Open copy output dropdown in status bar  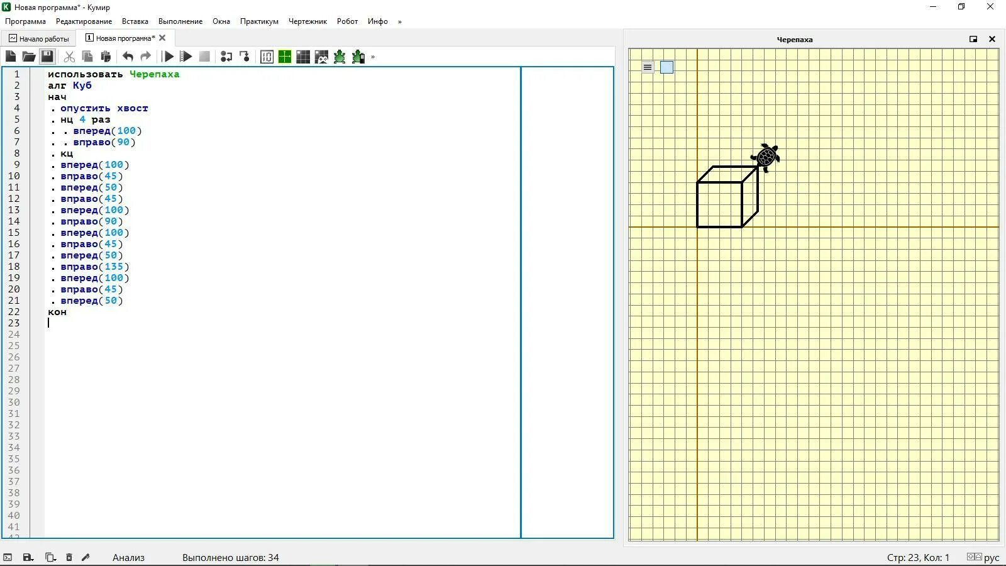tap(50, 557)
